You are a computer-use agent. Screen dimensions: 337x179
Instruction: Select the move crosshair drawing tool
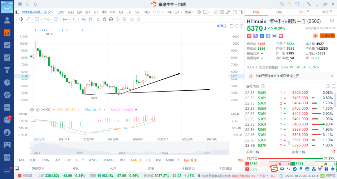tap(21, 19)
